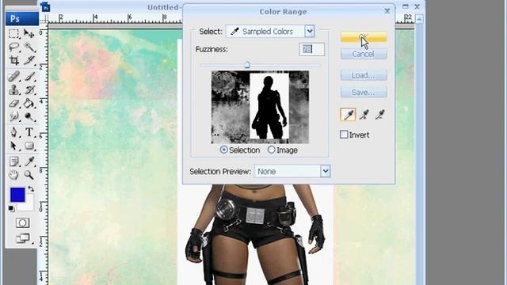This screenshot has height=285, width=507.
Task: Select the Notes tool
Action: [13, 161]
